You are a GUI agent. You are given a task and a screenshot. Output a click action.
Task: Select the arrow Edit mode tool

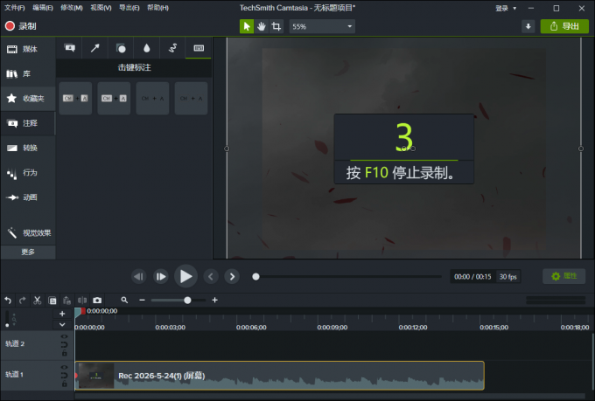point(247,26)
